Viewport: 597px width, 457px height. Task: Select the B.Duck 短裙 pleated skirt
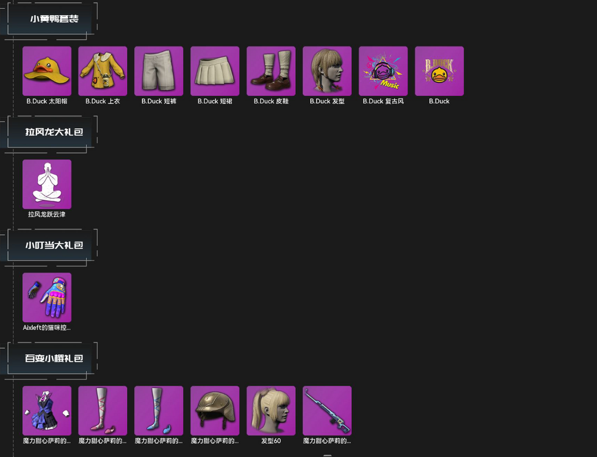pyautogui.click(x=214, y=71)
